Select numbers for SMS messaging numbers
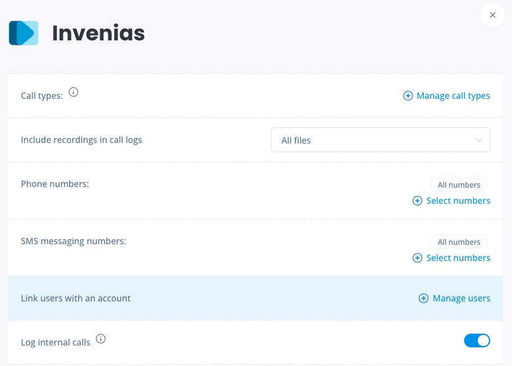512x366 pixels. (451, 258)
